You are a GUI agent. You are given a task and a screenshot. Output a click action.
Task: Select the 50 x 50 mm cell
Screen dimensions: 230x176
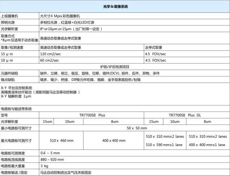coord(134,128)
